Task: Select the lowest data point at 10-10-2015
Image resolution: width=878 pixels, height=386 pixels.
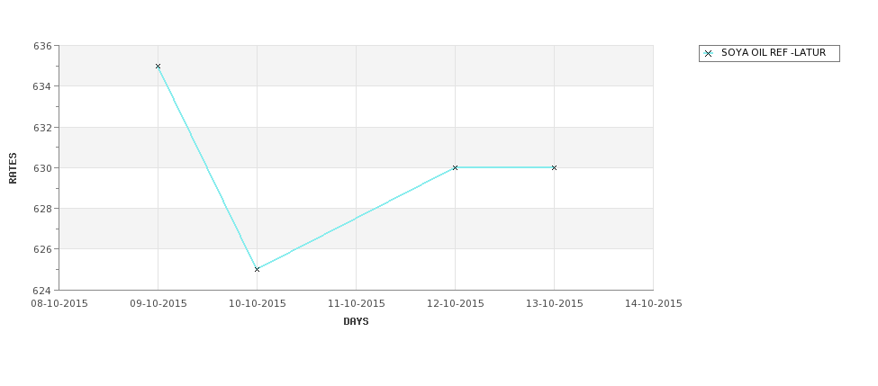Action: click(x=257, y=270)
